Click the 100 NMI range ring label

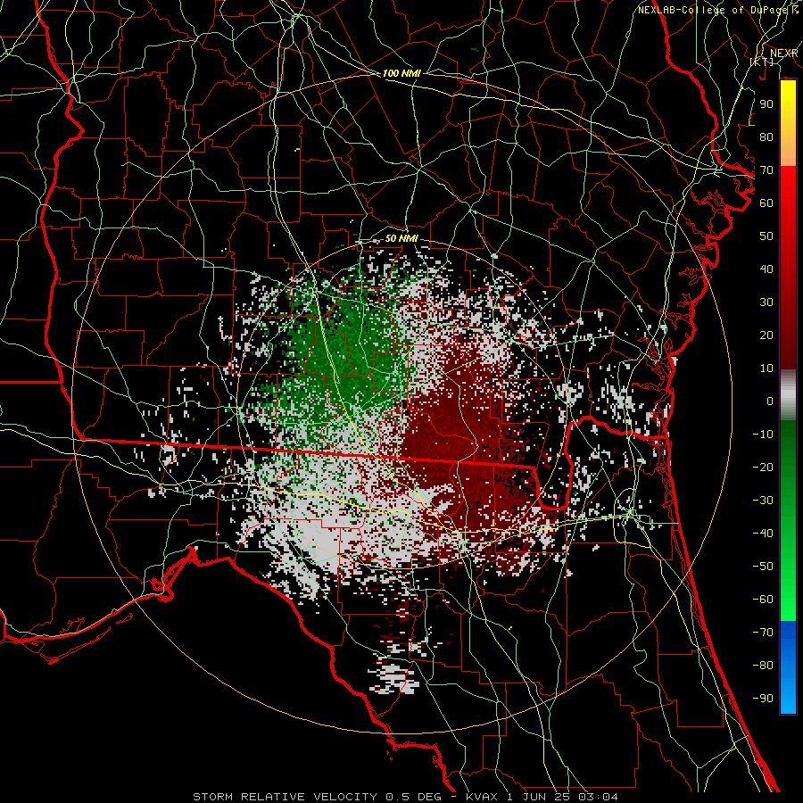[x=401, y=73]
